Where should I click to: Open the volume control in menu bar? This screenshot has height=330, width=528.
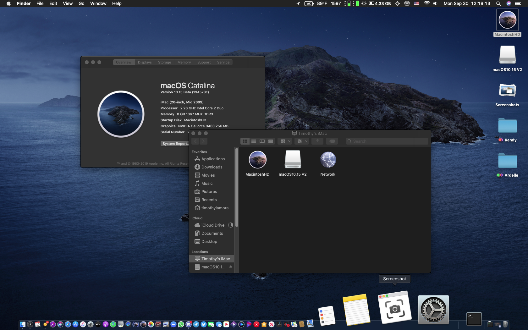tap(435, 3)
